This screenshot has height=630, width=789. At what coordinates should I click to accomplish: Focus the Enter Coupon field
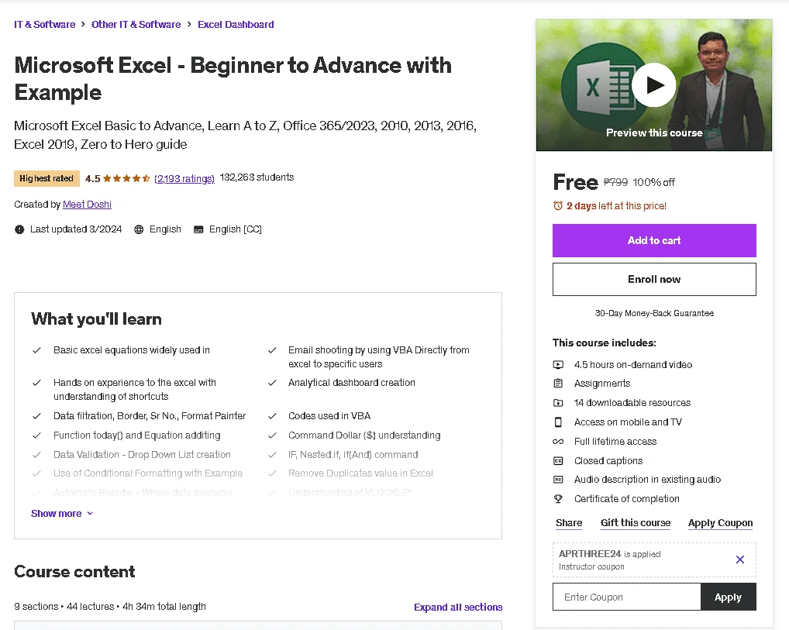[626, 597]
